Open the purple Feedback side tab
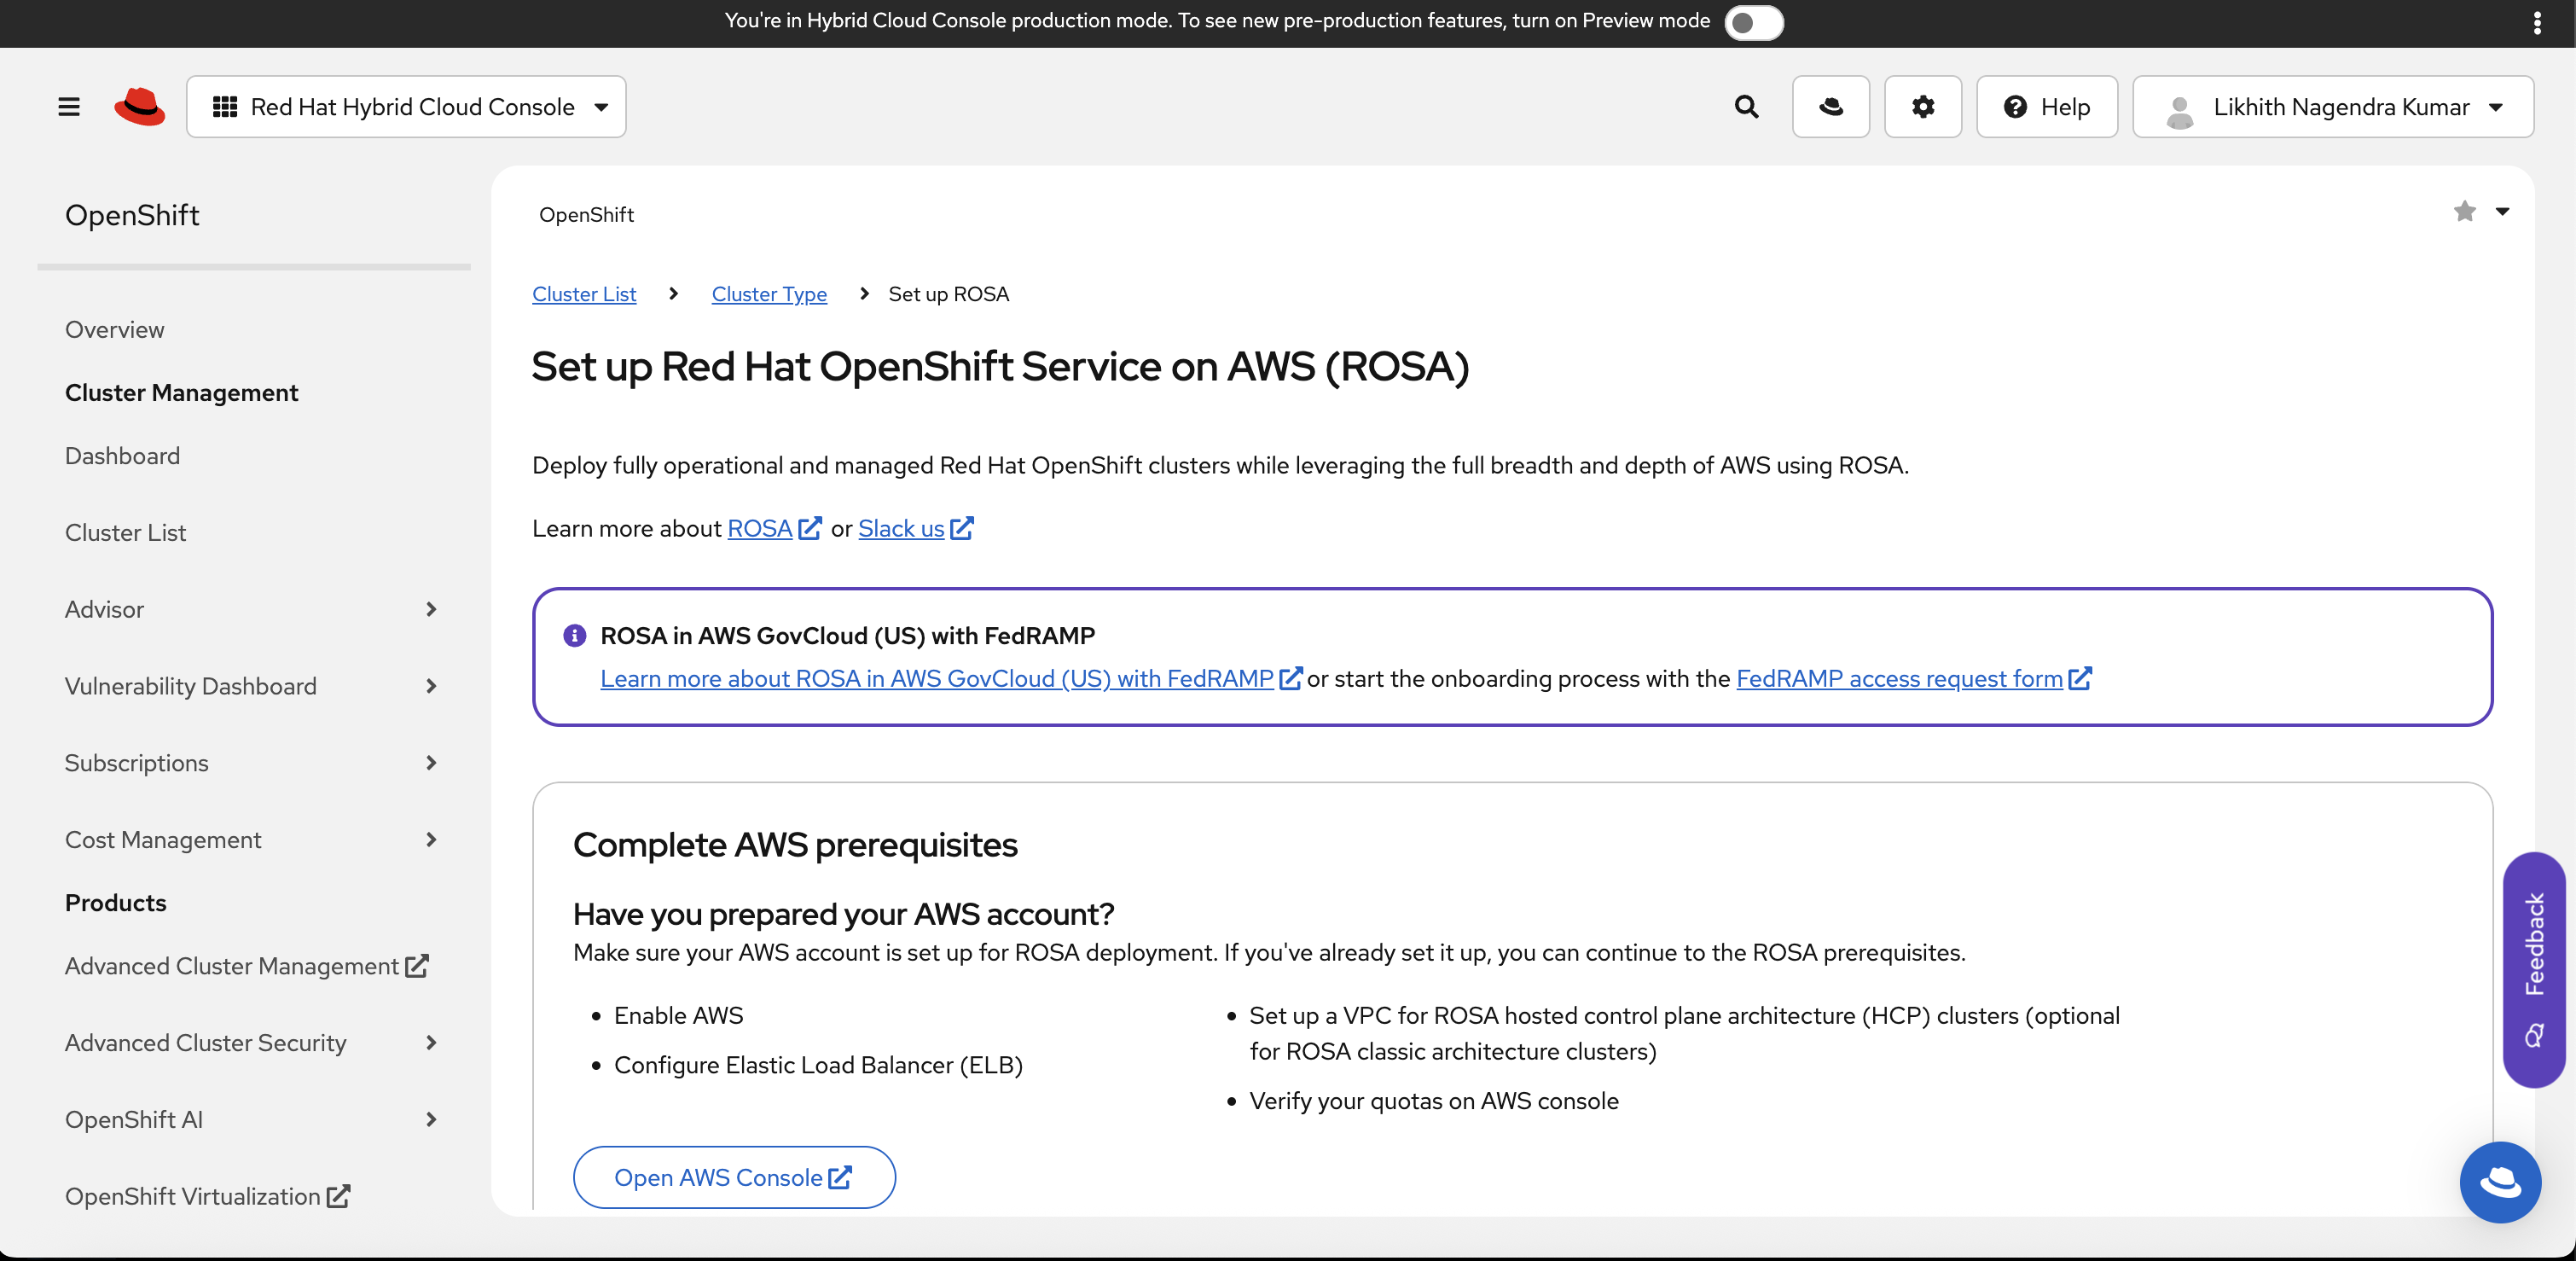 point(2533,968)
